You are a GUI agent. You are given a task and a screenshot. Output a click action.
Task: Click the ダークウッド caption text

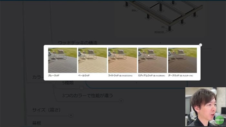click(180, 75)
